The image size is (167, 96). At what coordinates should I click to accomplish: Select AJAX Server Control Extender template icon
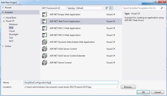44,56
